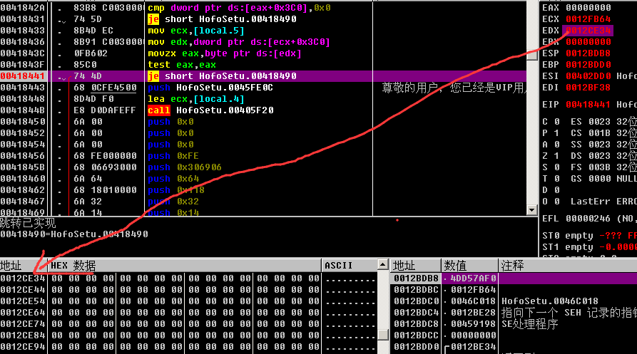This screenshot has height=354, width=637.
Task: Click the stack pane's 注释 column header
Action: (514, 266)
